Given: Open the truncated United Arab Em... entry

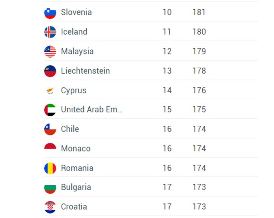Looking at the screenshot, I should click(x=92, y=110).
